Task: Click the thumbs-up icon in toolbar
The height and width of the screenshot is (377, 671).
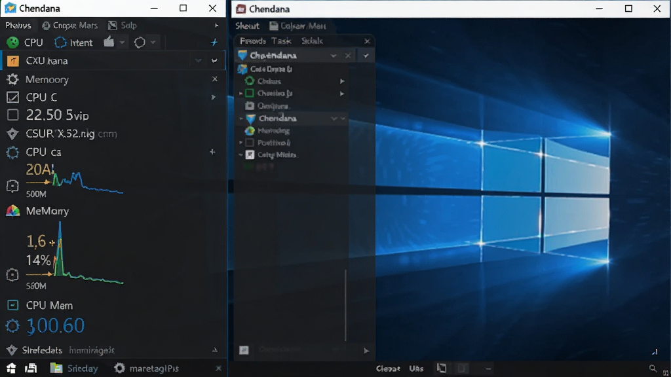Action: pyautogui.click(x=109, y=41)
